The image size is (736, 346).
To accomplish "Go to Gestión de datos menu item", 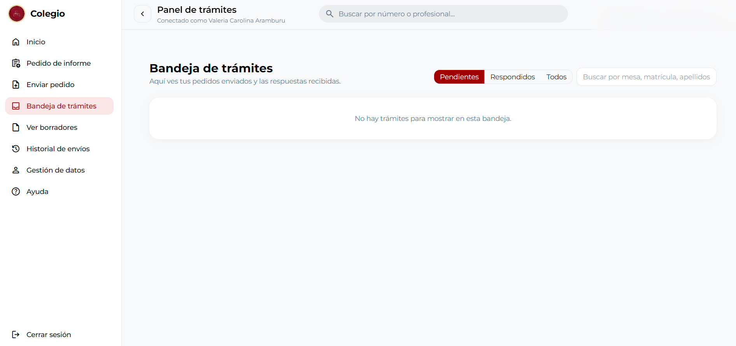I will click(x=56, y=170).
